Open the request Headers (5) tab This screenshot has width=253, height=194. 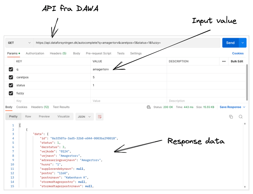point(58,54)
